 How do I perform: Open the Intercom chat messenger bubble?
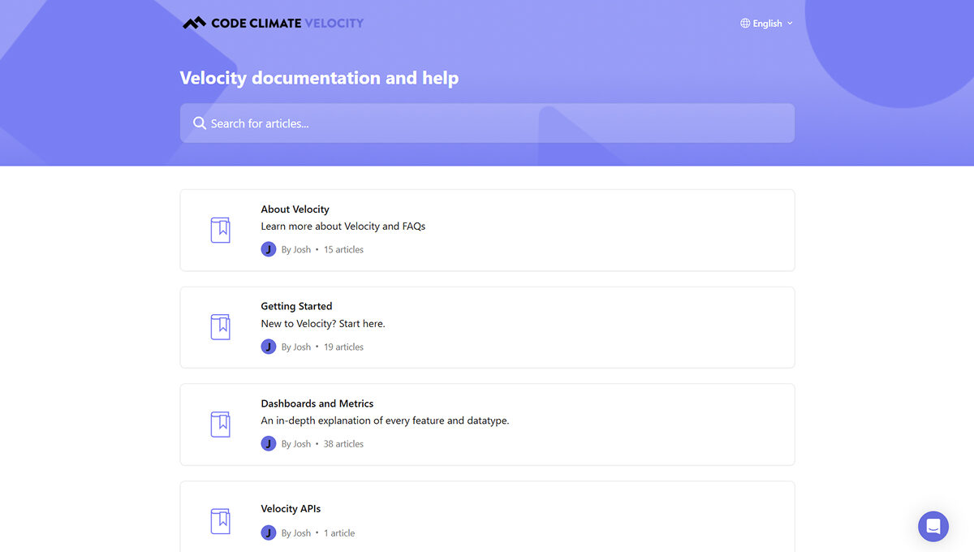tap(933, 526)
